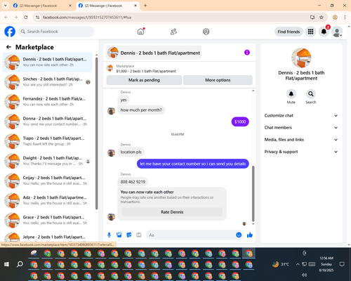Open the account profile menu
This screenshot has height=281, width=351.
click(337, 32)
